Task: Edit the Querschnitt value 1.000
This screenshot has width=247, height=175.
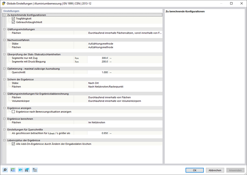Action: click(98, 72)
